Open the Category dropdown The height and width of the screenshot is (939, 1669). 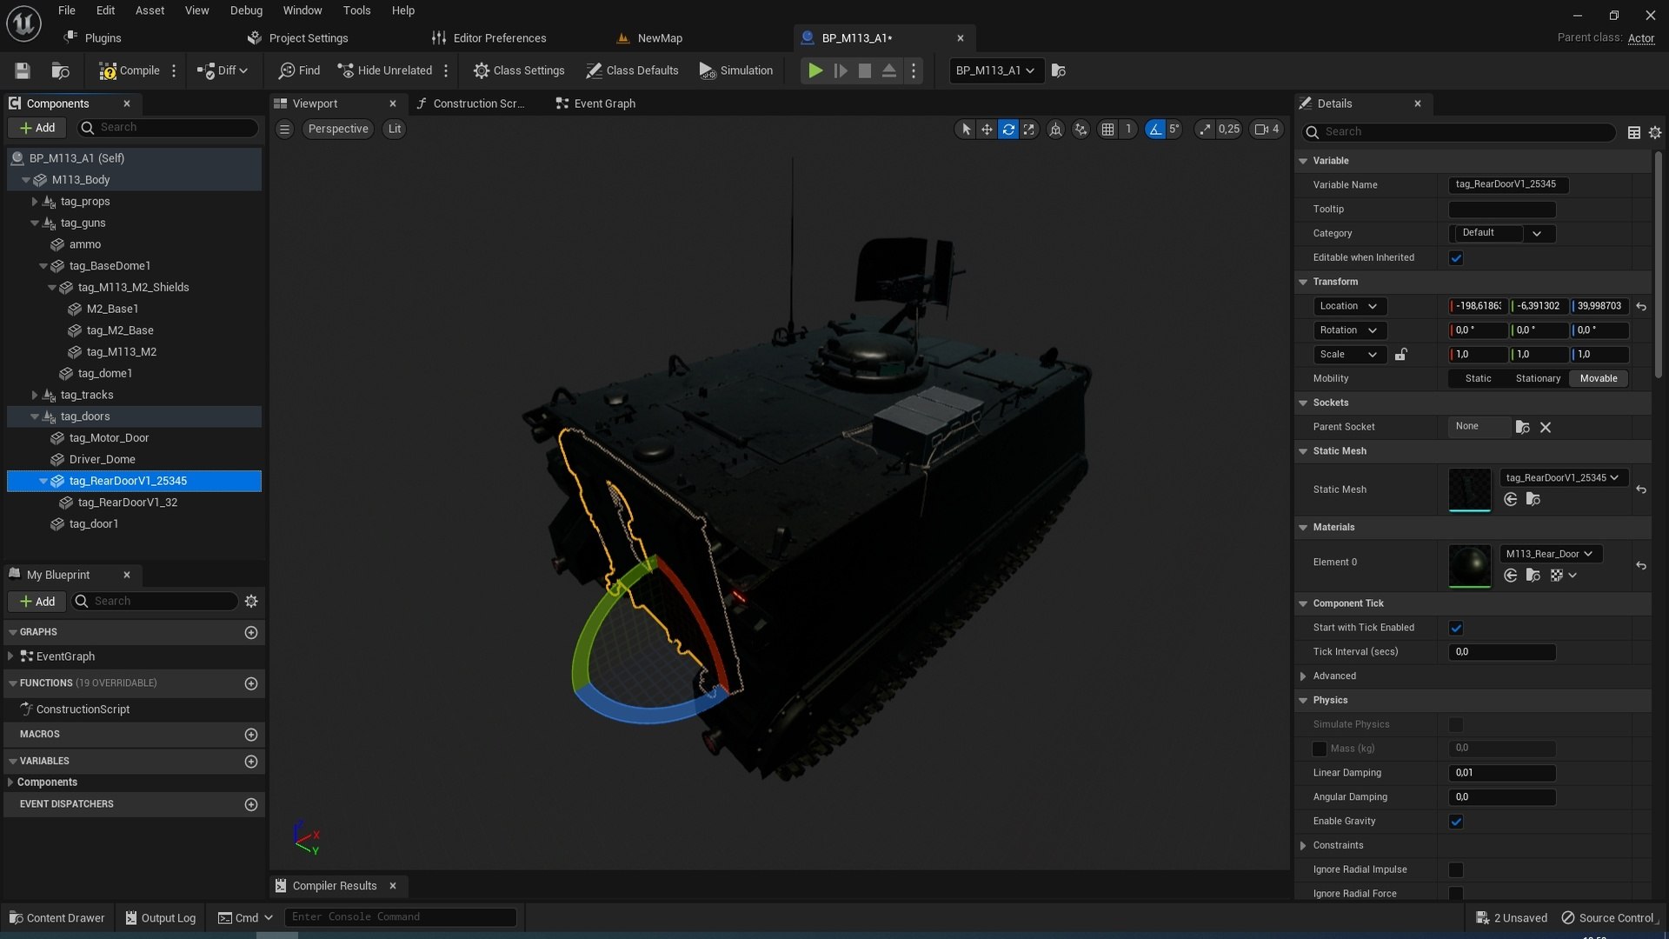pos(1501,233)
